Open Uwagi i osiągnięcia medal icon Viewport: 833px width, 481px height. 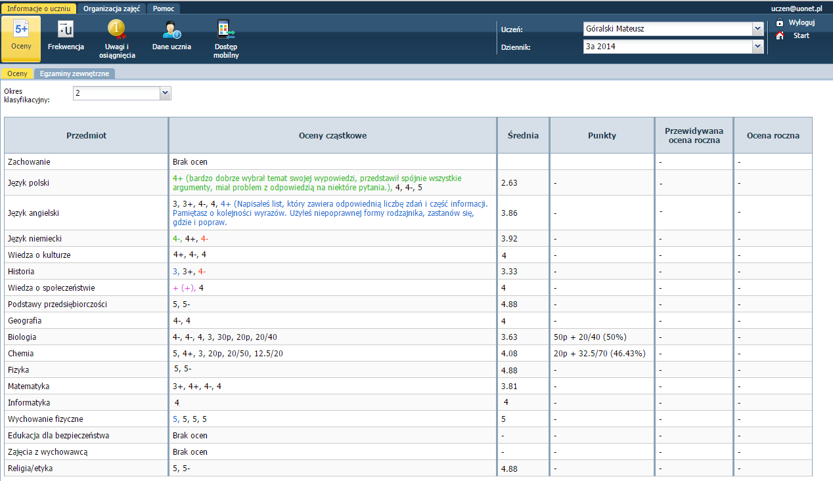click(x=117, y=30)
